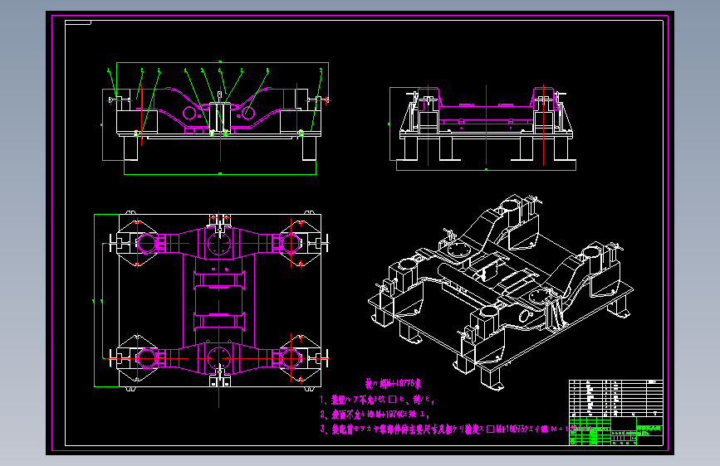Viewport: 720px width, 466px height.
Task: Click the magenta note line starting with 1、
Action: [377, 400]
